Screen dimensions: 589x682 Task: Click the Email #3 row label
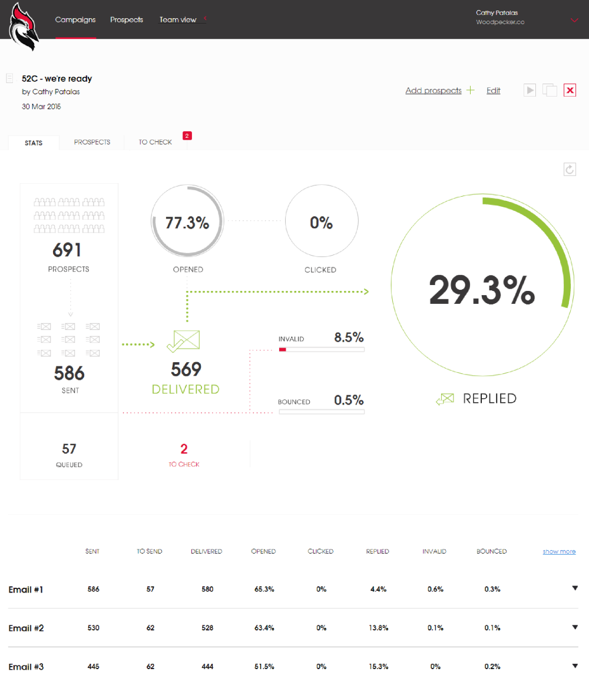(26, 667)
